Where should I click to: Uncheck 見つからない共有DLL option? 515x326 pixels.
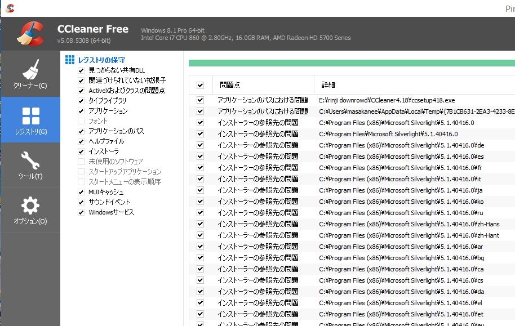click(x=81, y=70)
